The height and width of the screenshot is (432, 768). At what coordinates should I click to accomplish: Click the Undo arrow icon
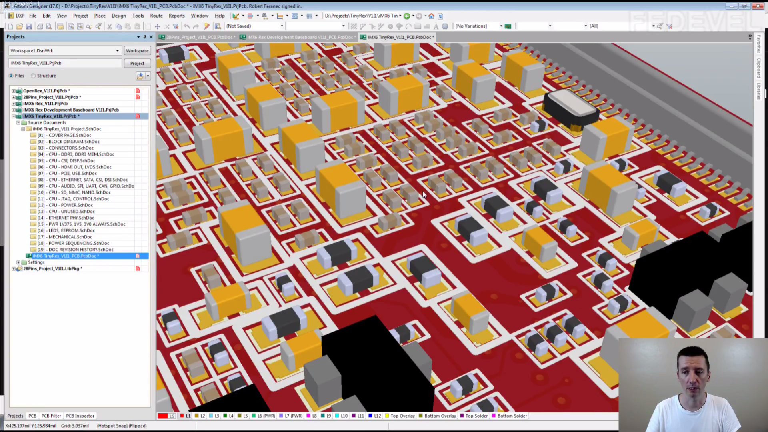click(187, 26)
